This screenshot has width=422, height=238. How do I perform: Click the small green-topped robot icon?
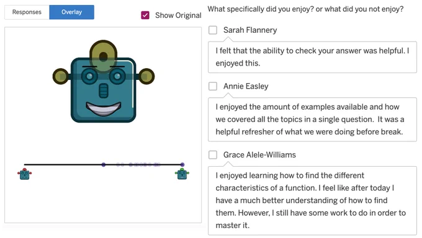(x=182, y=174)
